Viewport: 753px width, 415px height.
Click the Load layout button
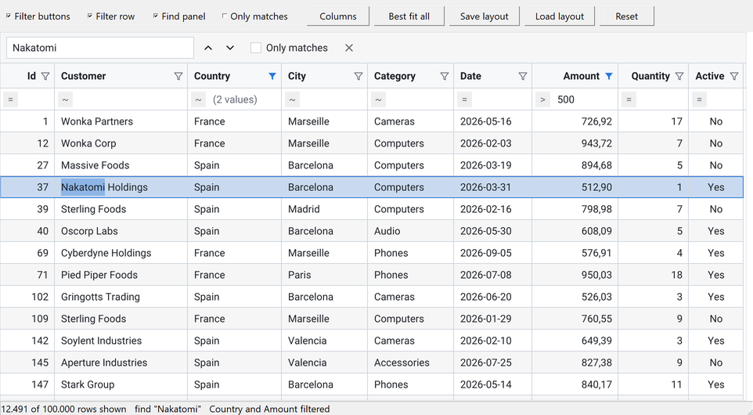[560, 16]
